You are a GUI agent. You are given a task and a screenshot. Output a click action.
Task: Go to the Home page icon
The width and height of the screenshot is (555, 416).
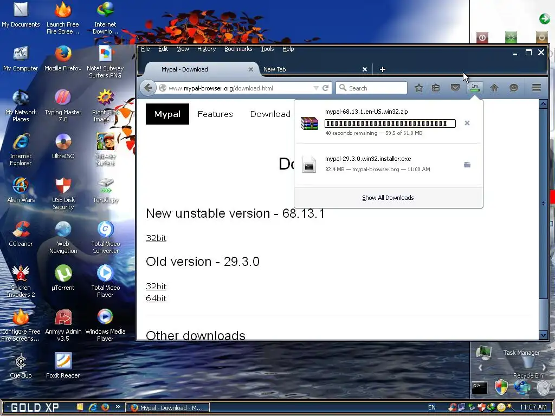[494, 88]
